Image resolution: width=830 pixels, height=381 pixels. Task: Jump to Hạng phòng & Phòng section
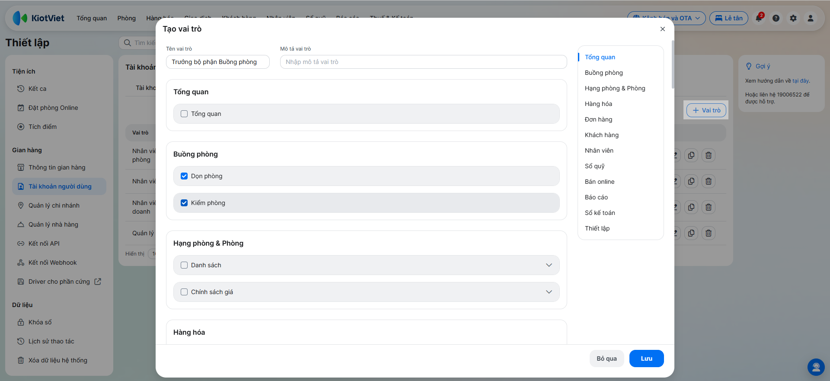(615, 88)
